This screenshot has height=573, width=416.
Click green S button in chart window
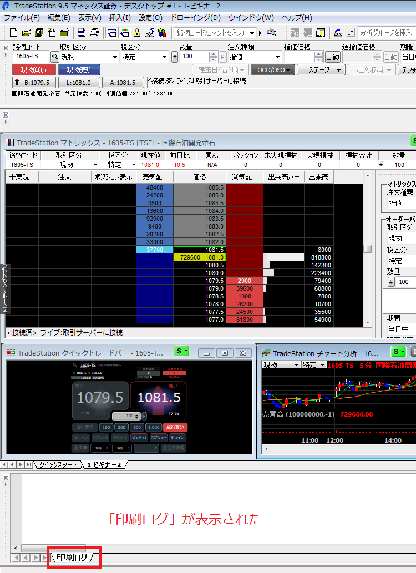397,352
